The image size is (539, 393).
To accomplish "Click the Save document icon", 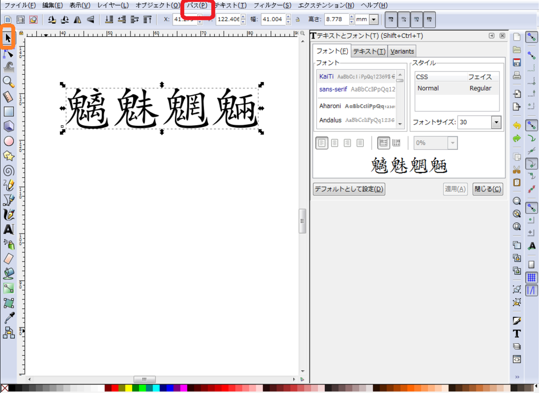I will [517, 62].
